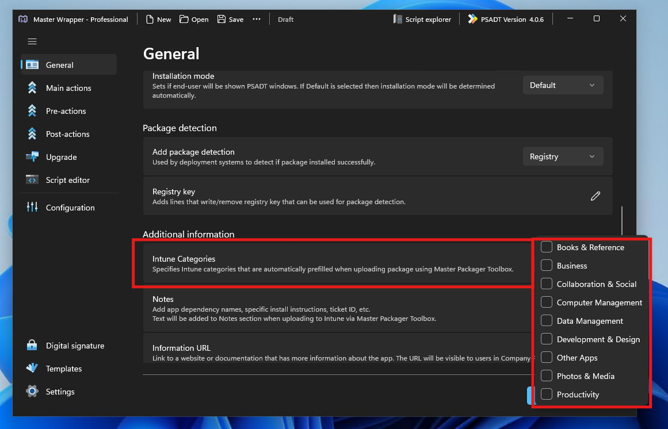Open the Upgrade page

[68, 156]
